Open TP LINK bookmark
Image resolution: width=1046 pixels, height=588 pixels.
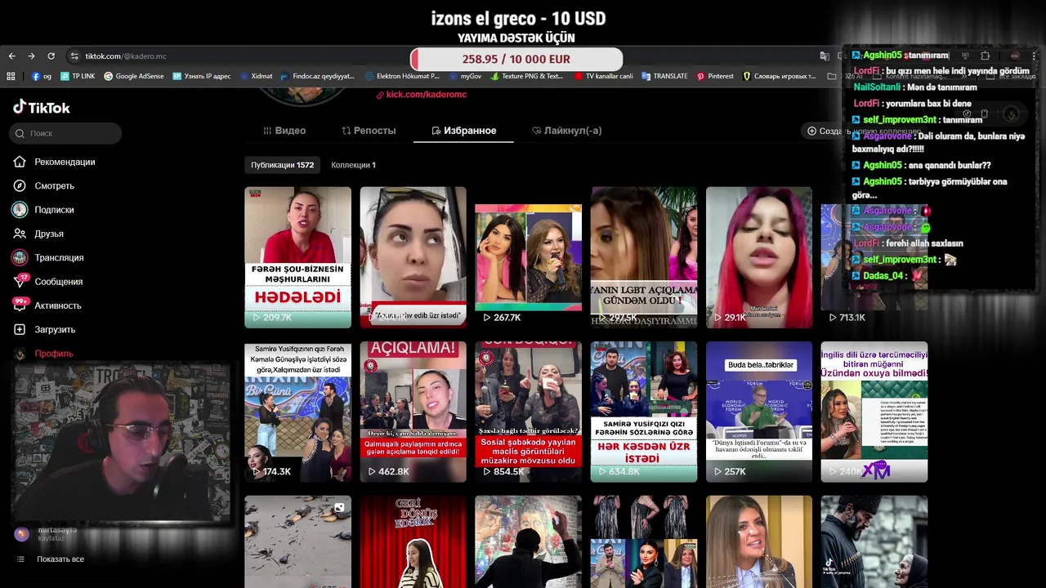coord(77,76)
